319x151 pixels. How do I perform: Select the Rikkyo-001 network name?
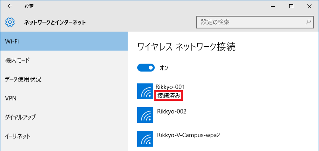[170, 87]
